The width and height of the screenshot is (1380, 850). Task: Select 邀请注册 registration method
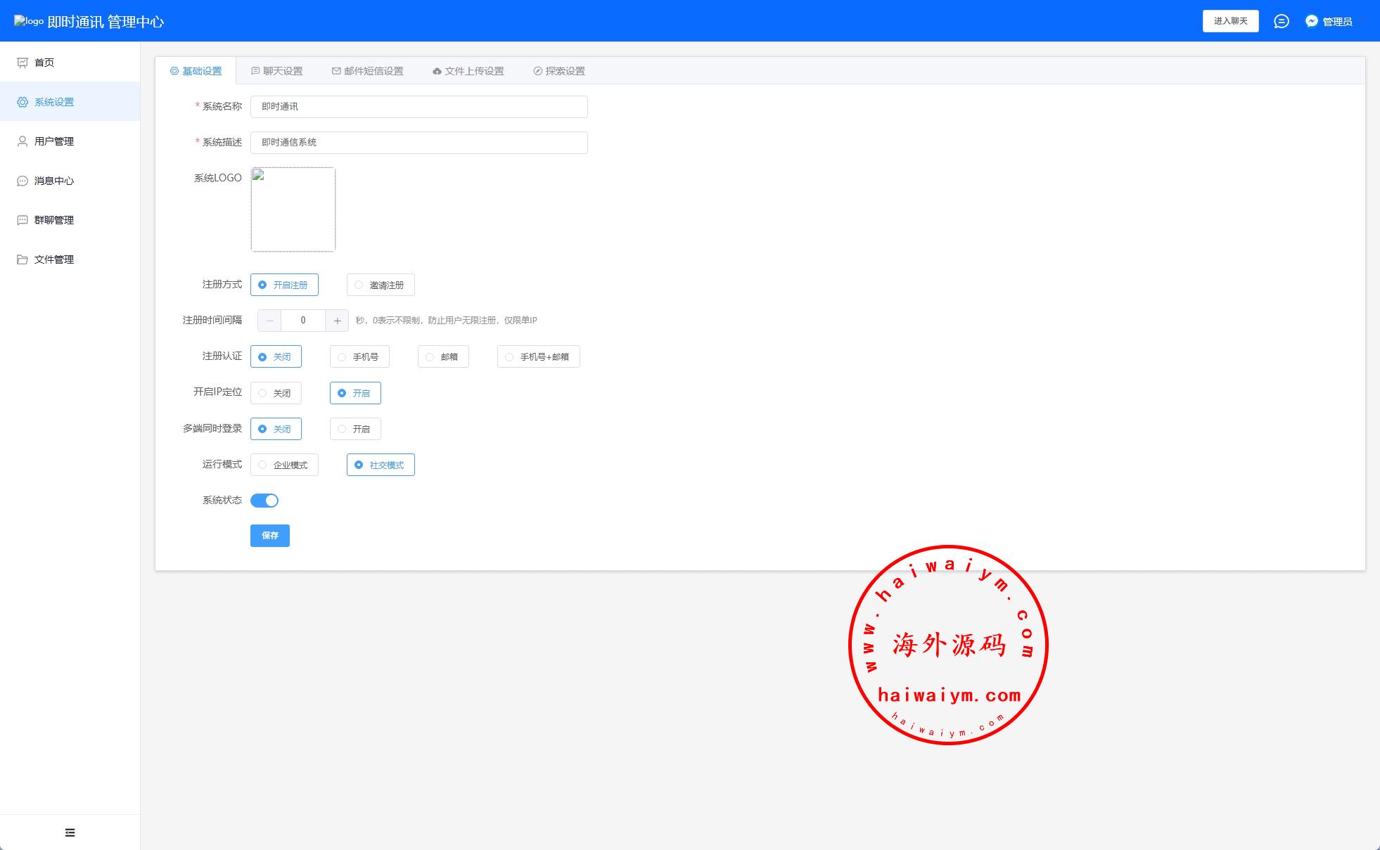pyautogui.click(x=380, y=285)
